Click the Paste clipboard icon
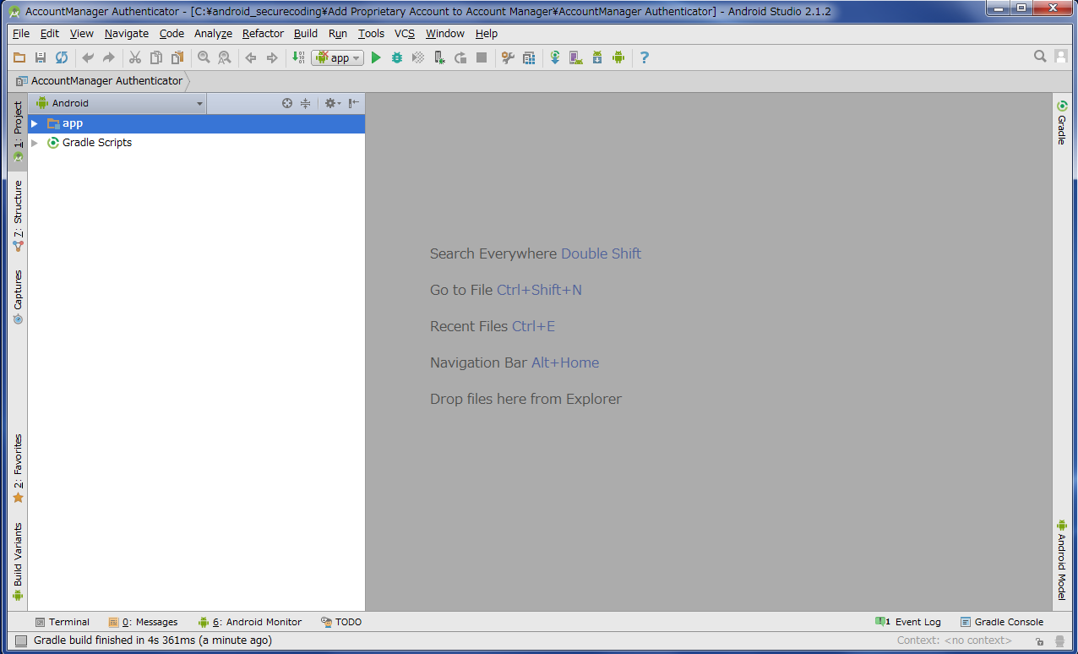The image size is (1078, 654). [x=177, y=57]
